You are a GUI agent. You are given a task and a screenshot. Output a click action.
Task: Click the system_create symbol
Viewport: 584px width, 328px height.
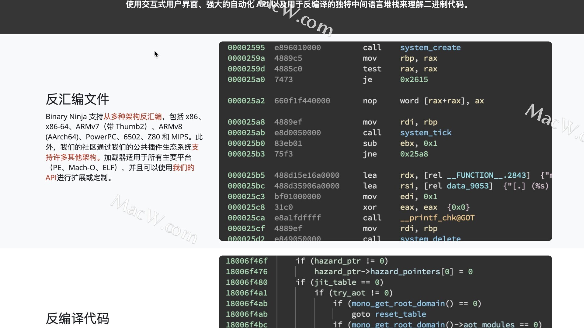coord(430,48)
